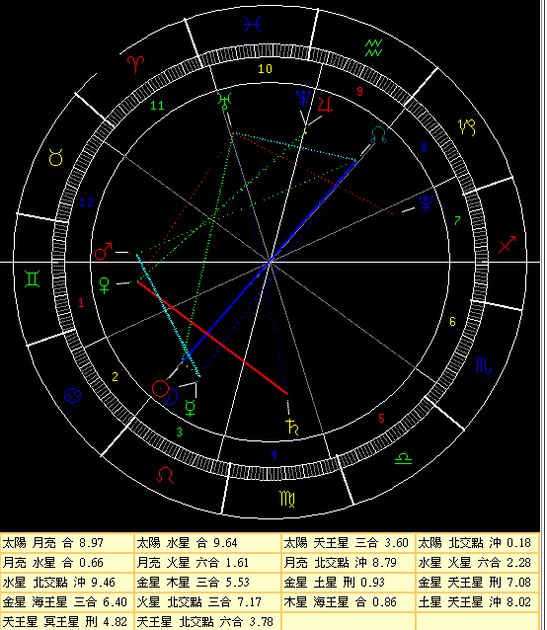Select the green Mercury glyph

pyautogui.click(x=190, y=408)
